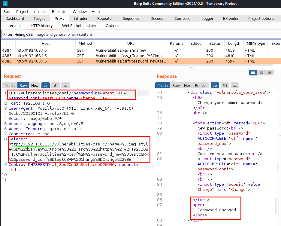Switch Request view to Hex

(x=35, y=85)
